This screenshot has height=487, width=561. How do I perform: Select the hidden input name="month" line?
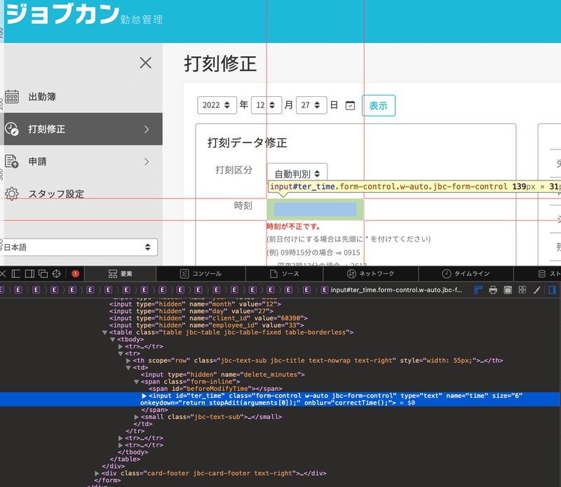pyautogui.click(x=195, y=305)
